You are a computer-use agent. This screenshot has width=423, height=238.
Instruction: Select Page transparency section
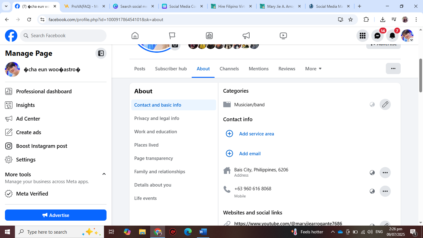coord(174,158)
